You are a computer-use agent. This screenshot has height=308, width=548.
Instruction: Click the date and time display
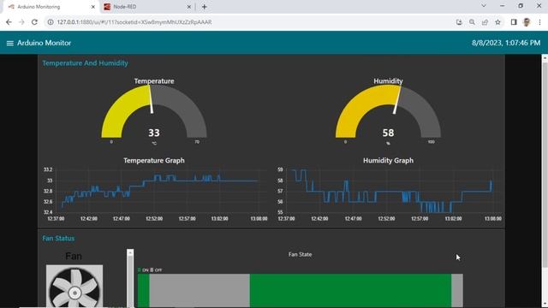click(x=506, y=43)
